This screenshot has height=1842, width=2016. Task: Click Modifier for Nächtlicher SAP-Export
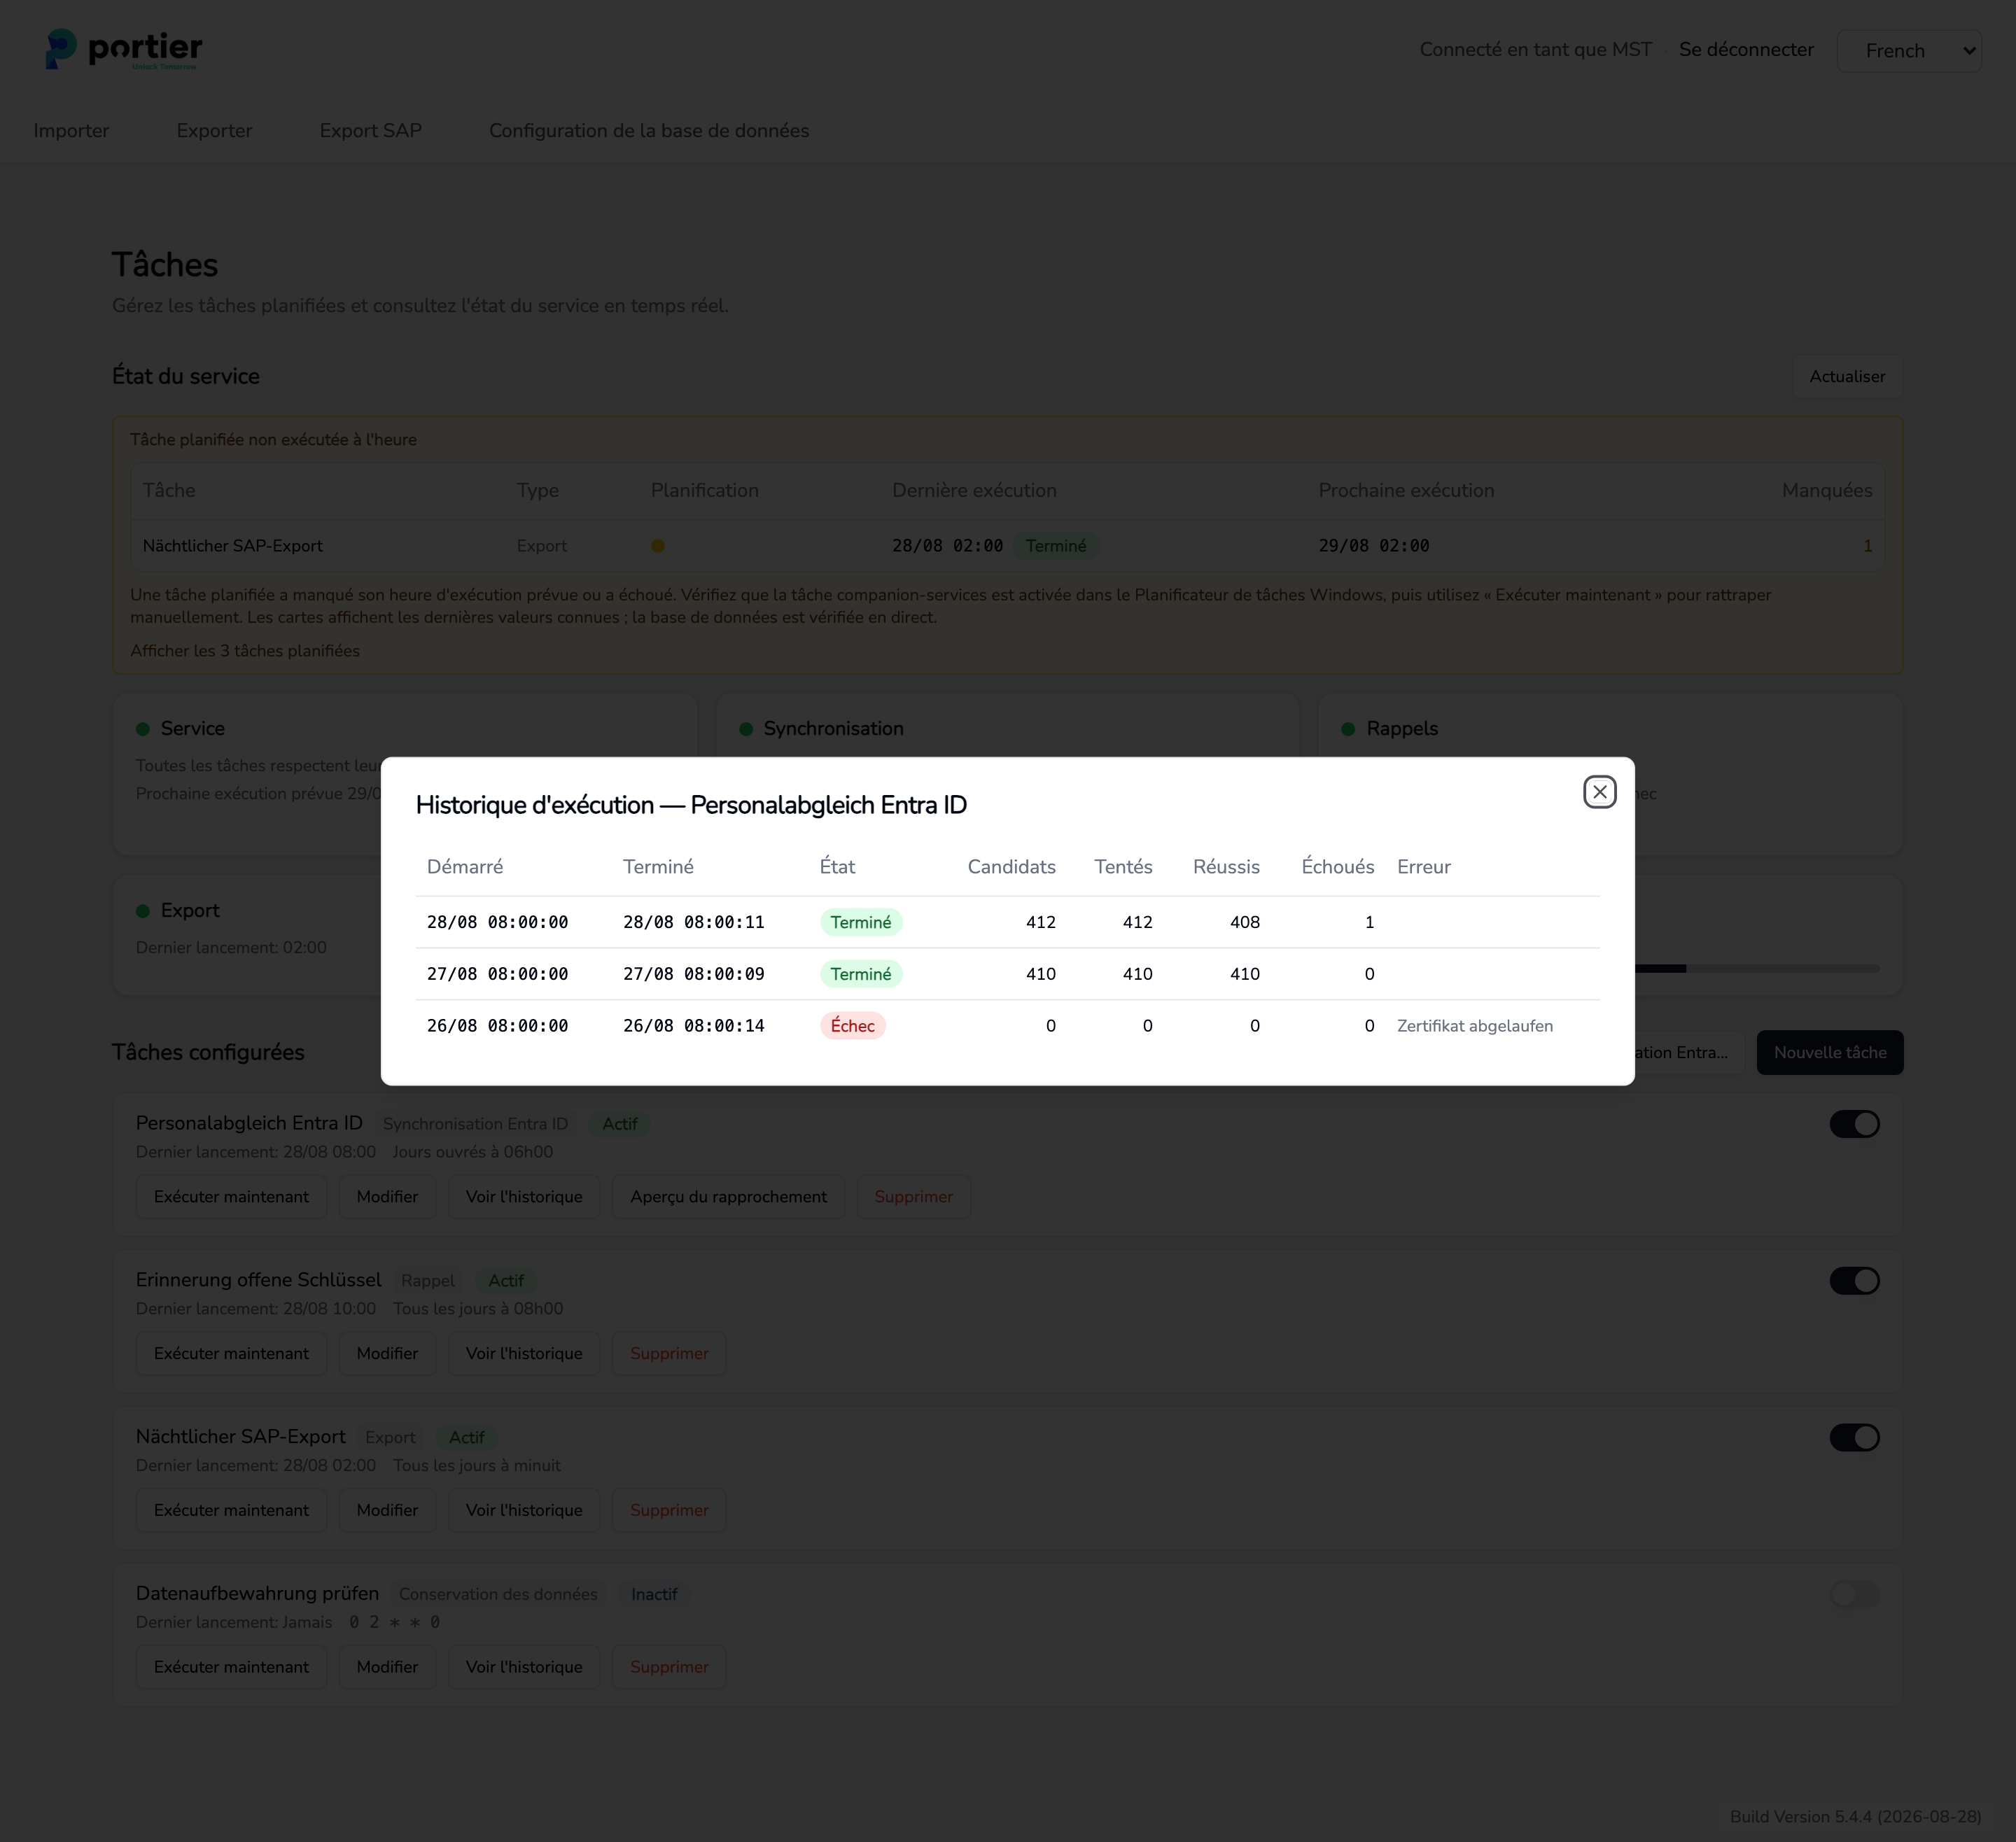coord(387,1511)
